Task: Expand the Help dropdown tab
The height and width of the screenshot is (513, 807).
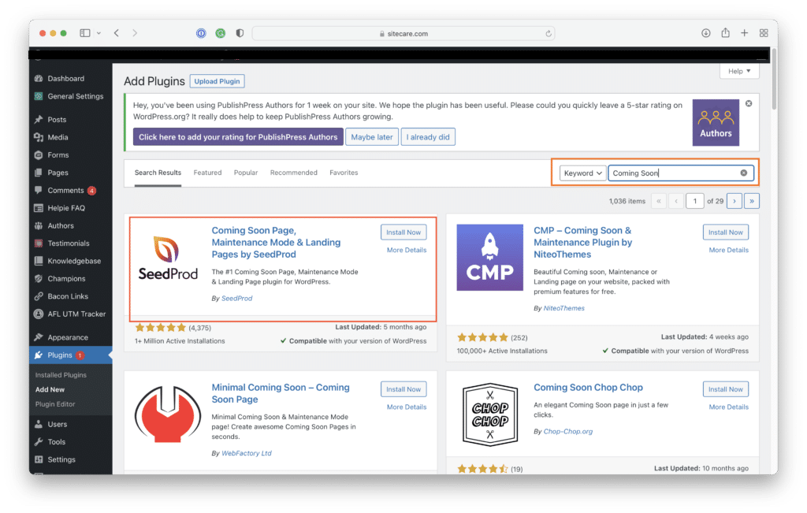Action: pyautogui.click(x=739, y=71)
